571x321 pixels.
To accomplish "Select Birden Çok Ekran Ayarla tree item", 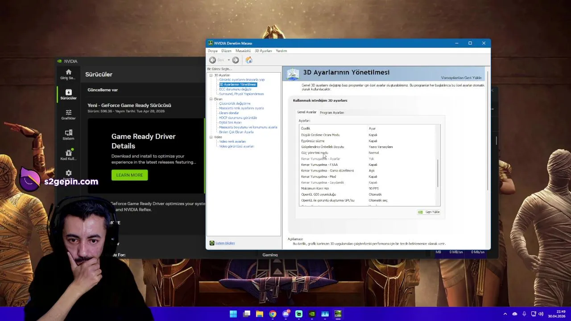I will (236, 132).
